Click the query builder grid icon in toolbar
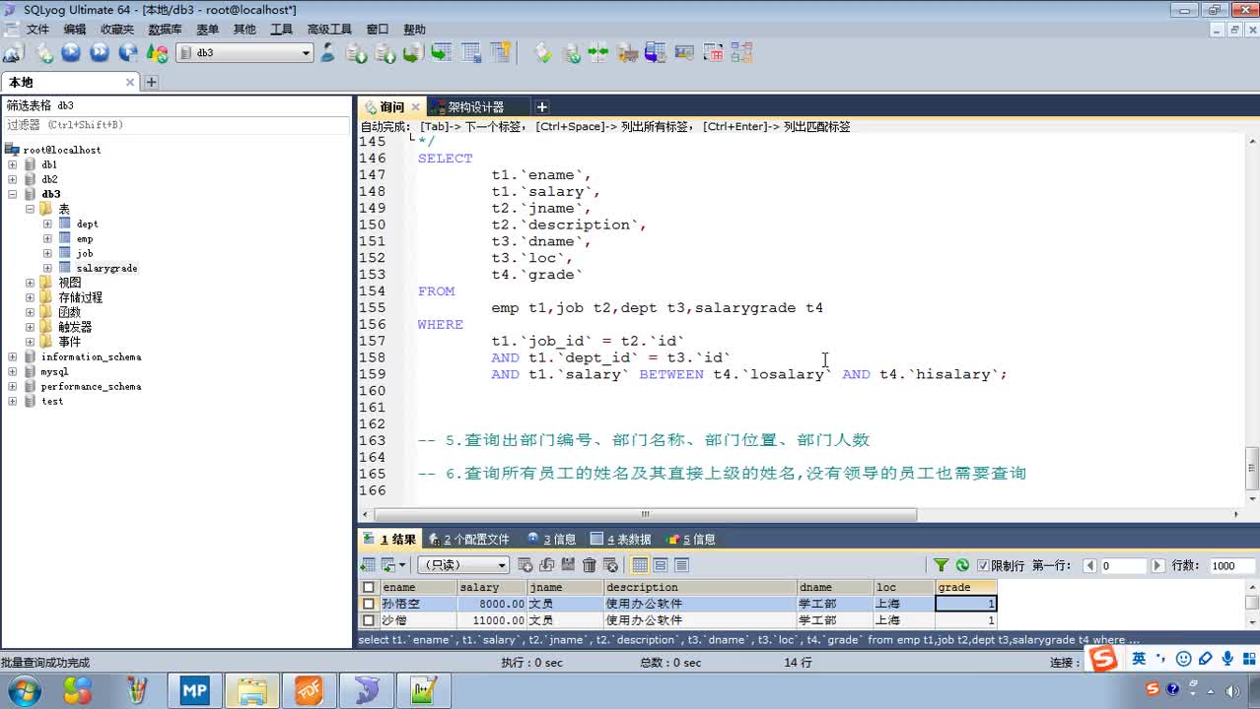 point(713,53)
